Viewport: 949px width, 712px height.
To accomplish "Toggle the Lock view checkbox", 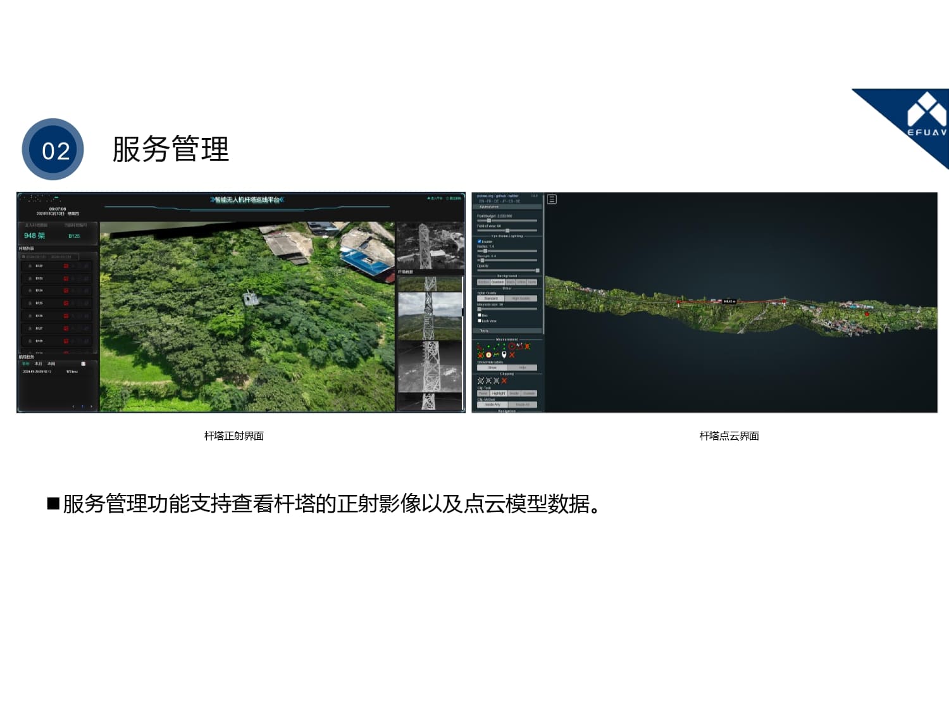I will tap(480, 320).
